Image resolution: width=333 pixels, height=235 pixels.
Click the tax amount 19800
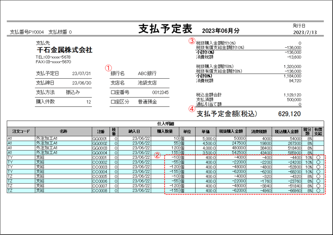click(266, 143)
